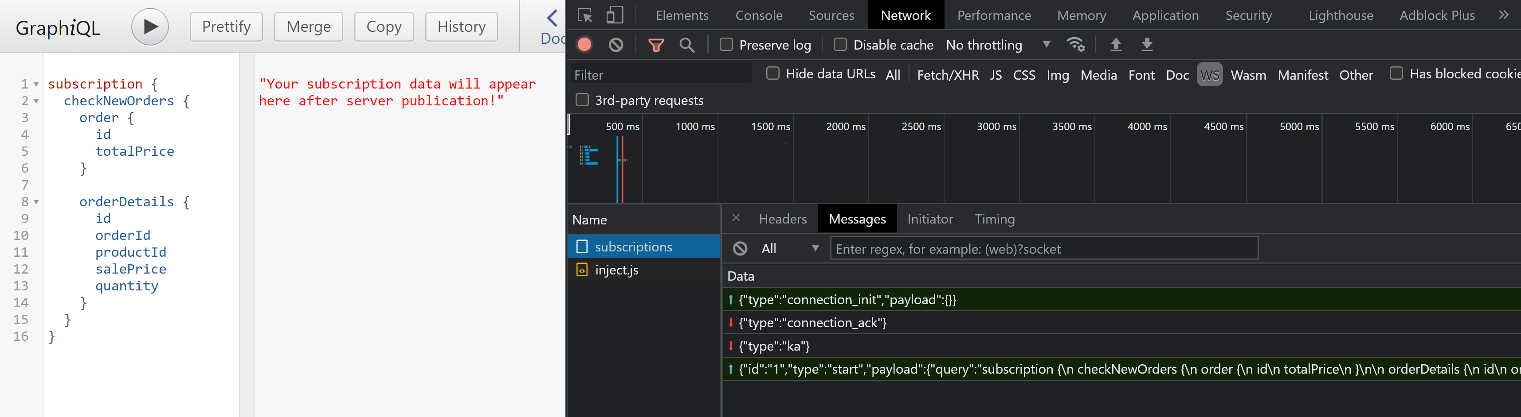Close the request details panel

[736, 218]
